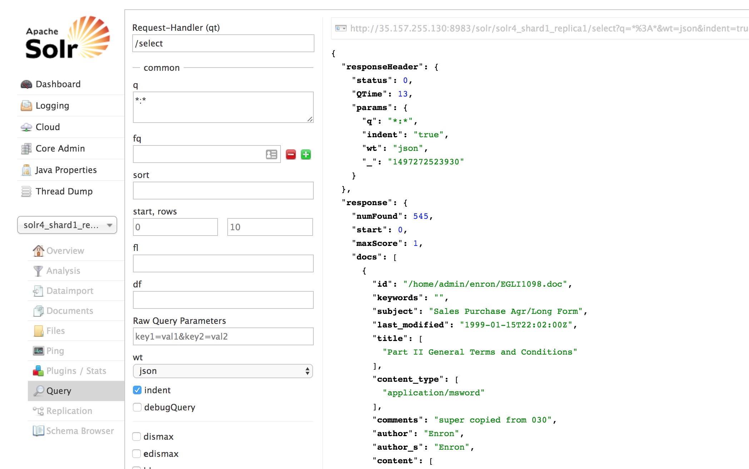Screen dimensions: 749x469
Task: Enable the edismax checkbox
Action: (137, 454)
